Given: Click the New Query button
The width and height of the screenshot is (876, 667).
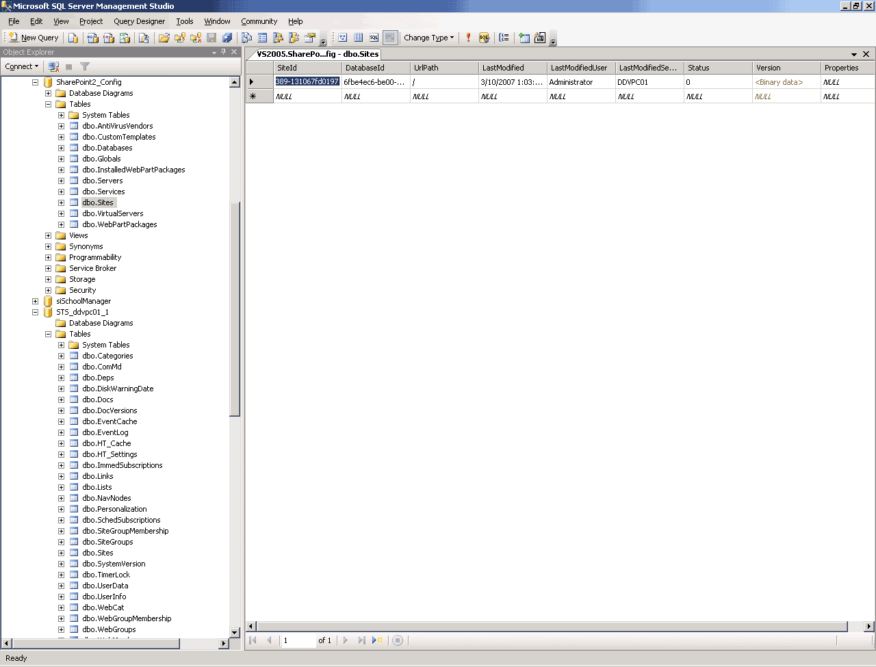Looking at the screenshot, I should [34, 38].
